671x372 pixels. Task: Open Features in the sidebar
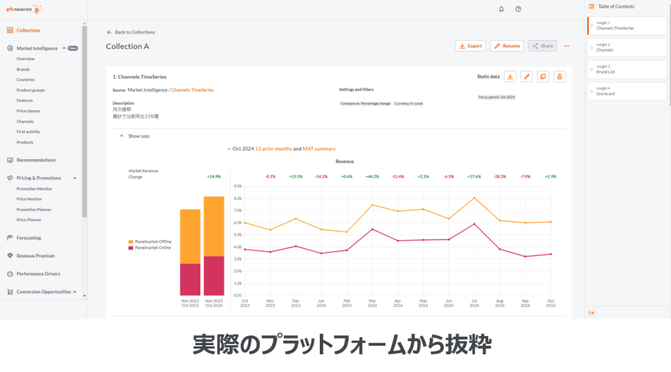[x=25, y=100]
